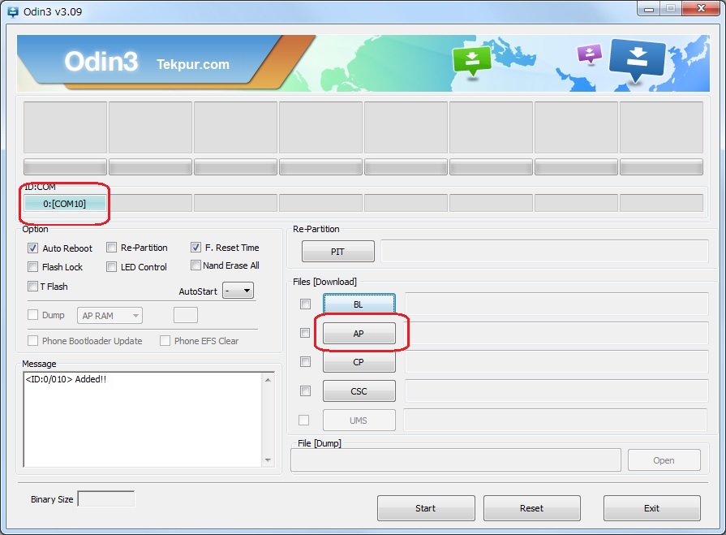
Task: Click the File Dump path field
Action: (x=456, y=460)
